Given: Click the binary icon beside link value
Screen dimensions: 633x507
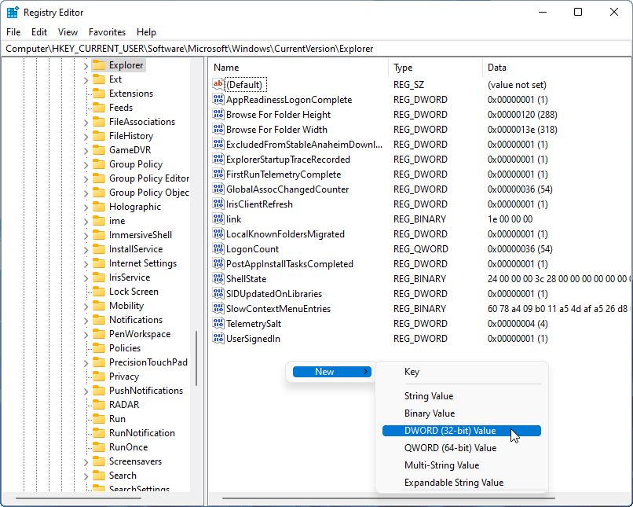Looking at the screenshot, I should point(218,219).
